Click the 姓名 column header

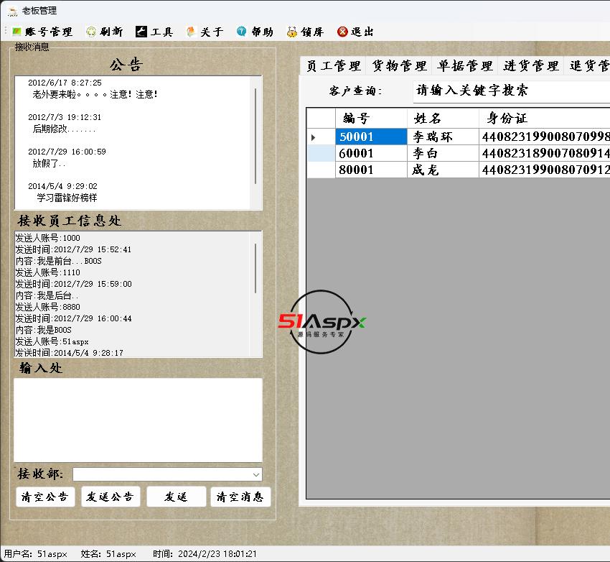443,118
